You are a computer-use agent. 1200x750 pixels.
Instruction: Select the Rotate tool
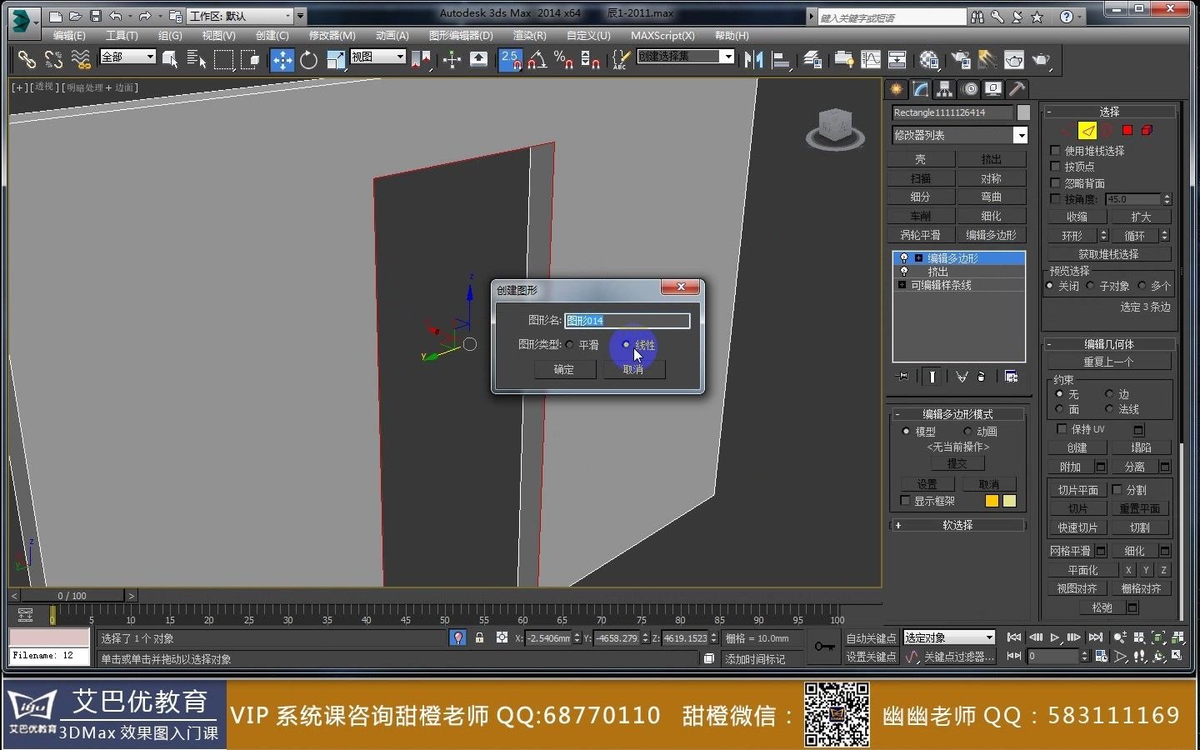click(307, 59)
